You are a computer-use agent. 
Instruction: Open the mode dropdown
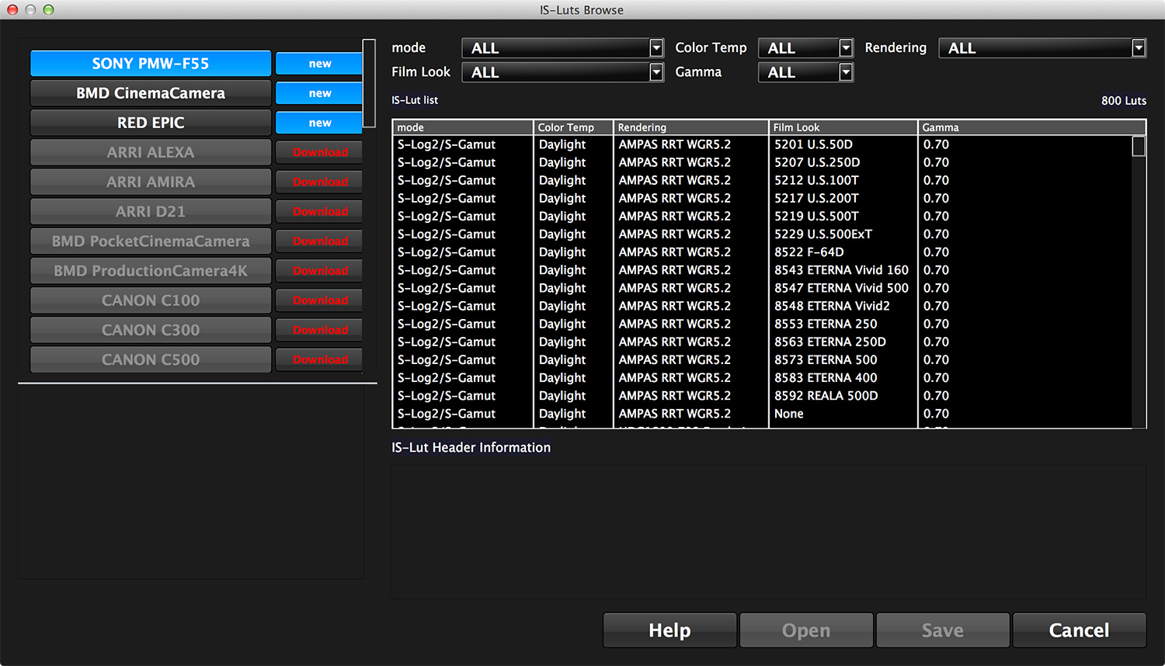[x=562, y=48]
